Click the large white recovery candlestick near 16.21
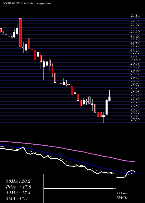 pyautogui.click(x=106, y=107)
